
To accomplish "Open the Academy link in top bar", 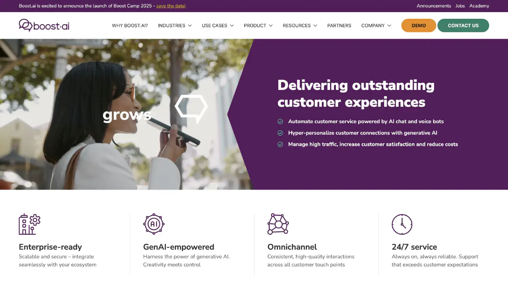I will click(479, 6).
